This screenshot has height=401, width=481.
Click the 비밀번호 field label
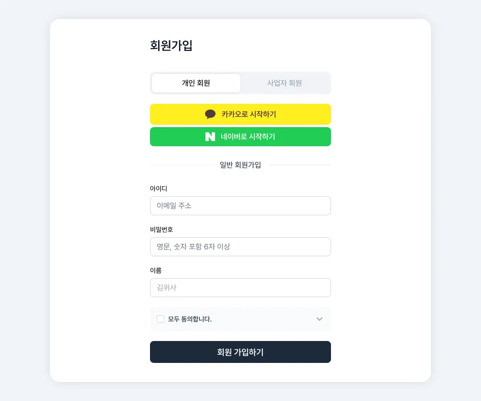[x=161, y=230]
